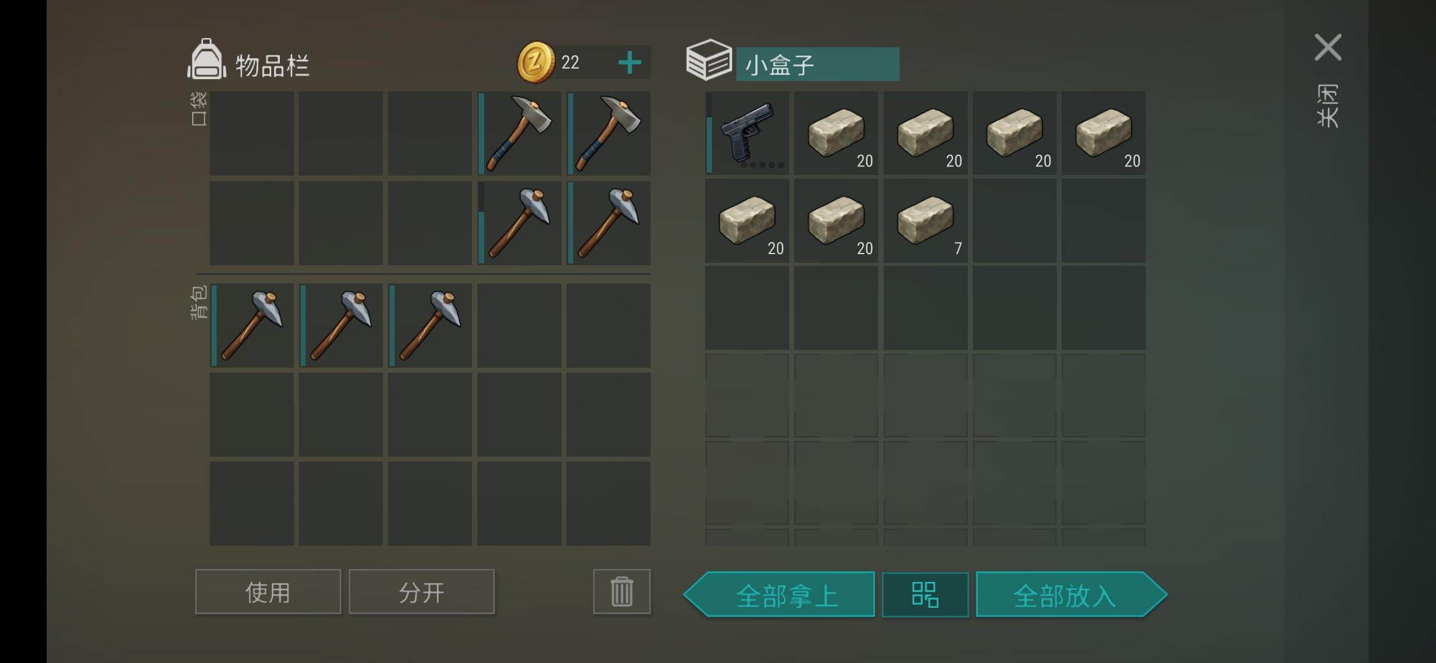Tap the backpack icon beside 物品栏
The width and height of the screenshot is (1436, 663).
[206, 60]
